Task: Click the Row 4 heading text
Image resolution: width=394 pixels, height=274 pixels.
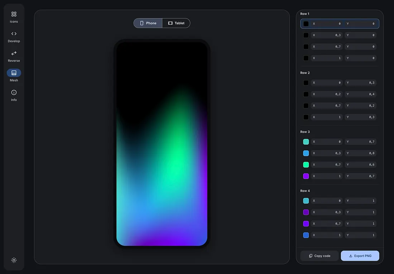Action: click(305, 191)
